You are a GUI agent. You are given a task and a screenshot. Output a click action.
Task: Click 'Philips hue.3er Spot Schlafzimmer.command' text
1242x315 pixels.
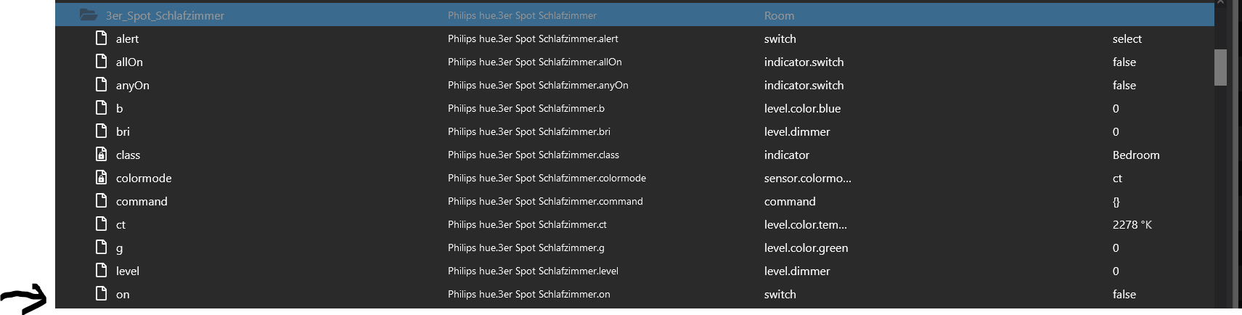click(545, 201)
